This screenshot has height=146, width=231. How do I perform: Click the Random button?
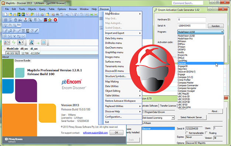(x=216, y=26)
